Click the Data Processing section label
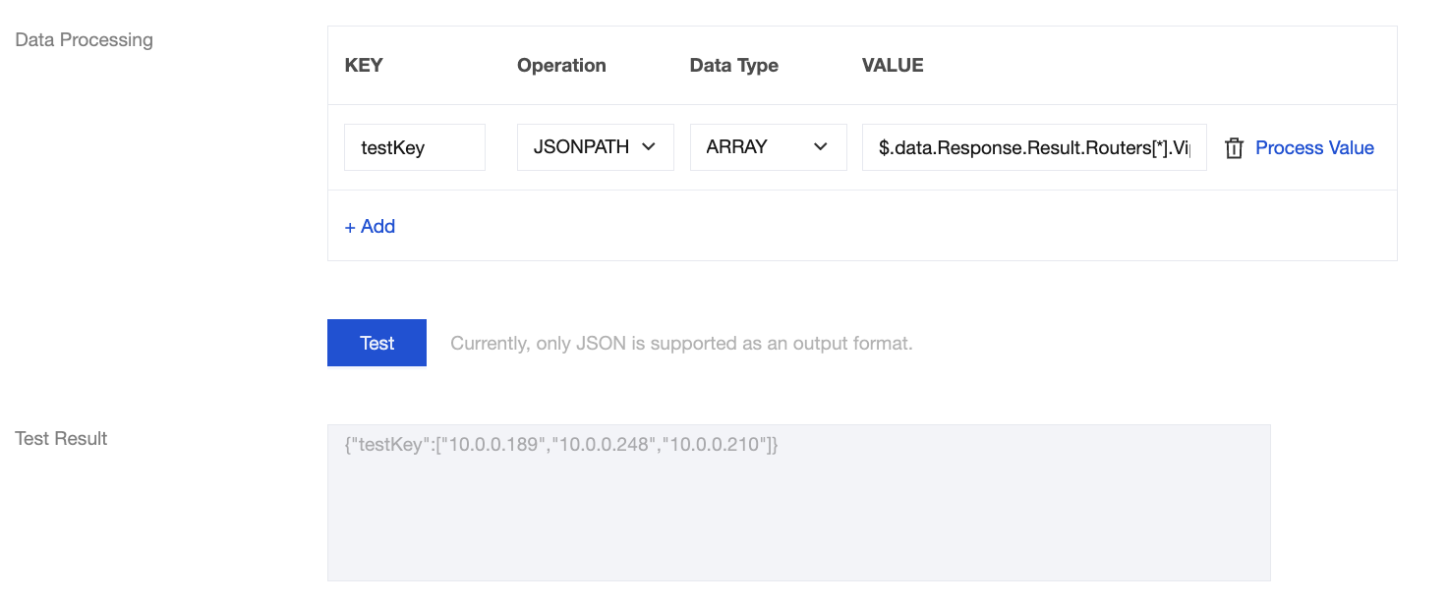Screen dimensions: 1447x603 [x=85, y=40]
